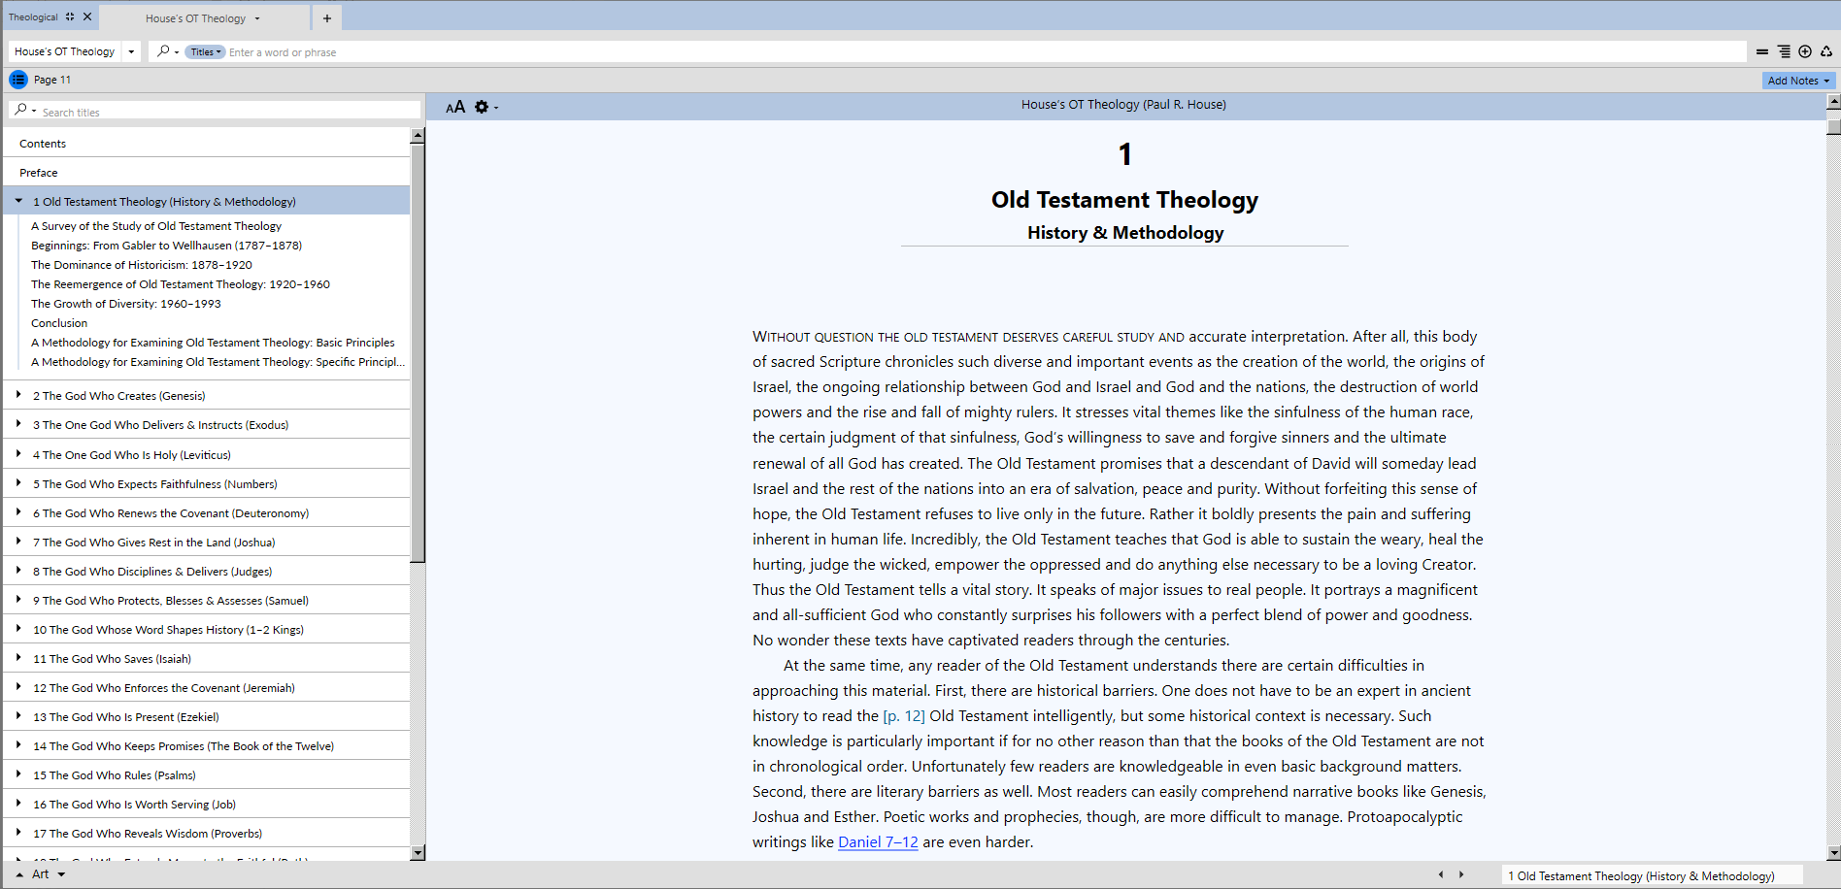Open Methodology: Specific Principles section
1841x889 pixels.
tap(218, 362)
